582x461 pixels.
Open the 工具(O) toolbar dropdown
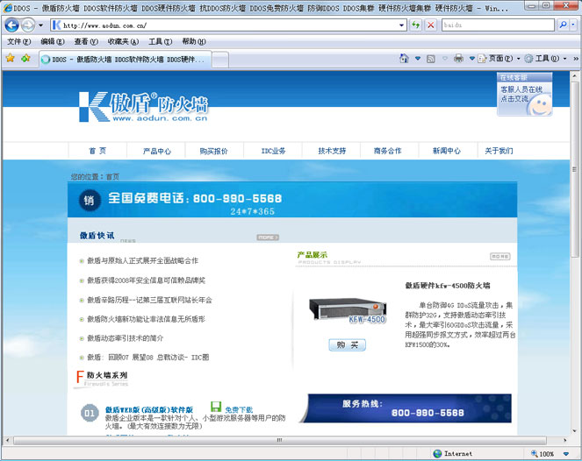tap(548, 59)
